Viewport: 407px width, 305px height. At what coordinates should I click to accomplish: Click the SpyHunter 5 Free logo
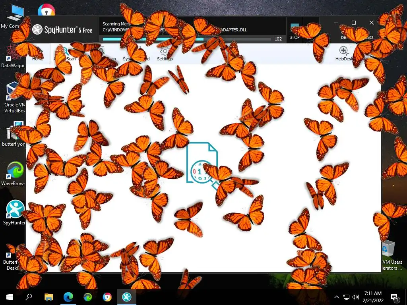pos(62,30)
